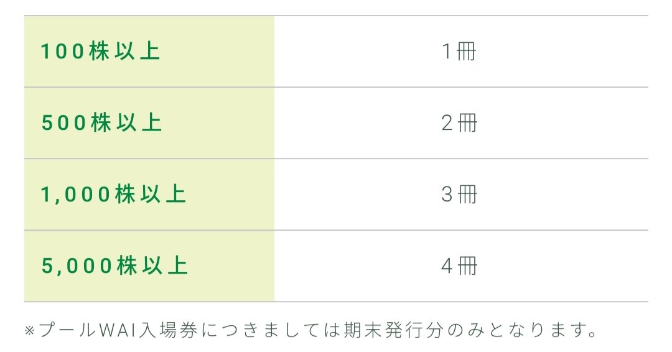The image size is (672, 352).
Task: Select the 500株以上 row header
Action: (149, 123)
